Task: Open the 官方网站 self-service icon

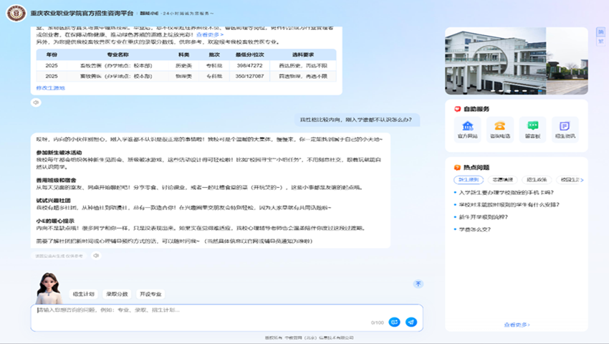Action: click(x=468, y=128)
